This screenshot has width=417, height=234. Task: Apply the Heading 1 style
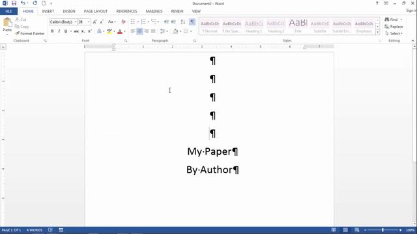coord(253,26)
